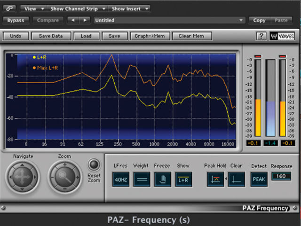Click the 250 Hz axis label
301x226 pixels.
pos(118,144)
